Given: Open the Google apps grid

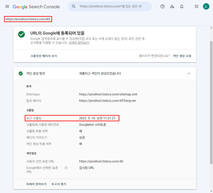Looking at the screenshot, I should point(197,6).
